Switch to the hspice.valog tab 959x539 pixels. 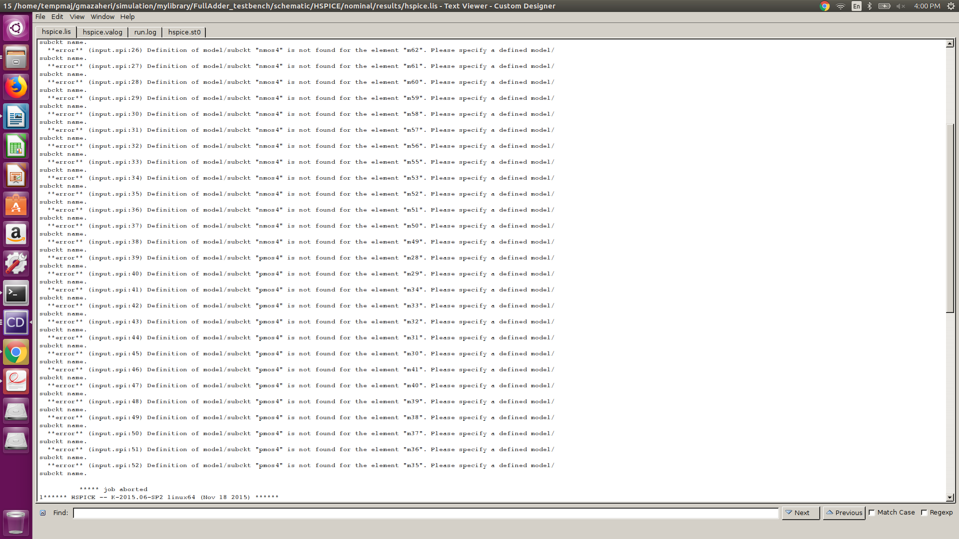(102, 32)
